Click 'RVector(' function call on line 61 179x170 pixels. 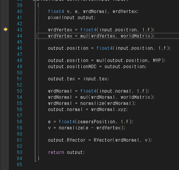click(104, 140)
